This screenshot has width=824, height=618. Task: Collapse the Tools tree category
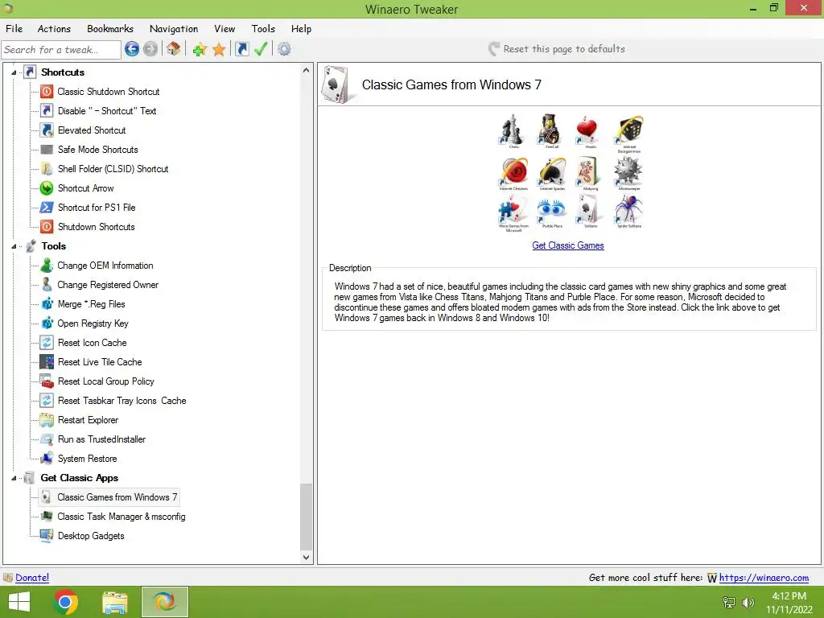[14, 246]
